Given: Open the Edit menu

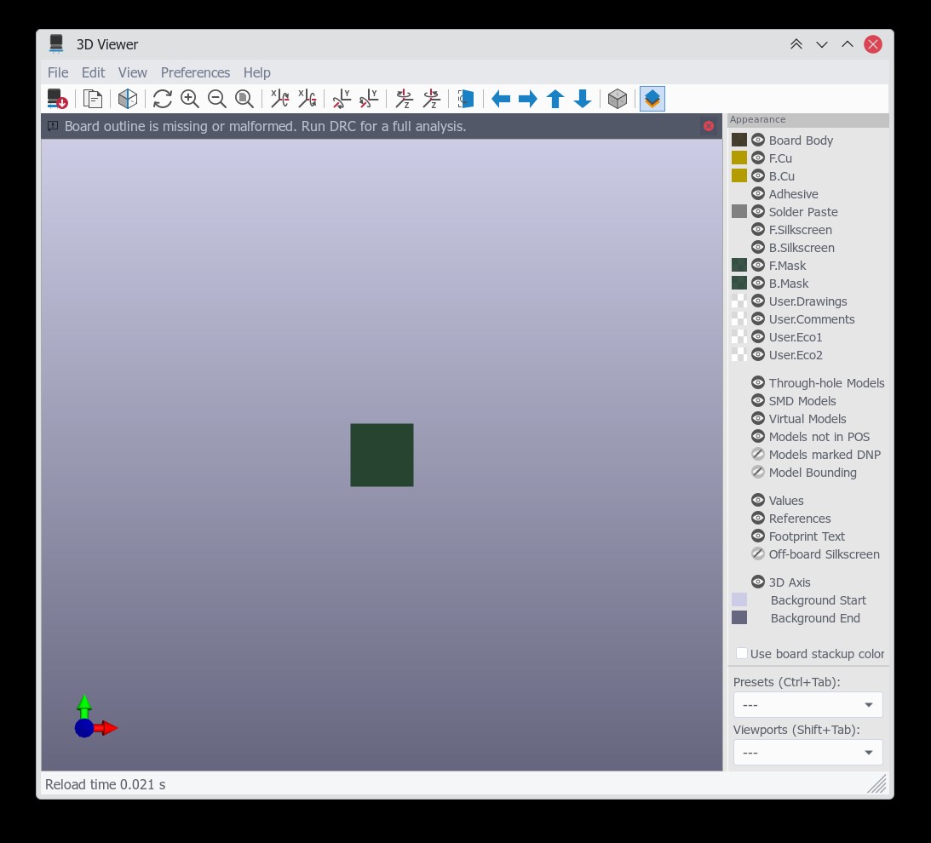Looking at the screenshot, I should point(93,72).
